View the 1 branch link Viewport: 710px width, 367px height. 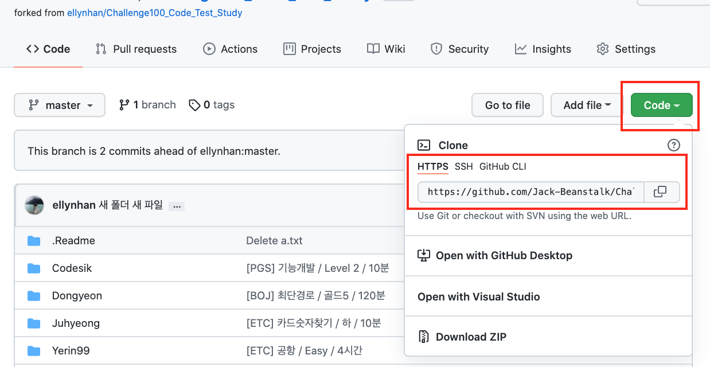[x=147, y=105]
